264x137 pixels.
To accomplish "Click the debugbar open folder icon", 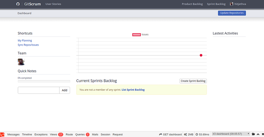I will pos(253,134).
